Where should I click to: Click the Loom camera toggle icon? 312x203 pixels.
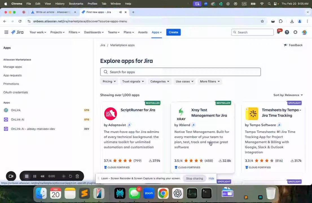coord(11,176)
